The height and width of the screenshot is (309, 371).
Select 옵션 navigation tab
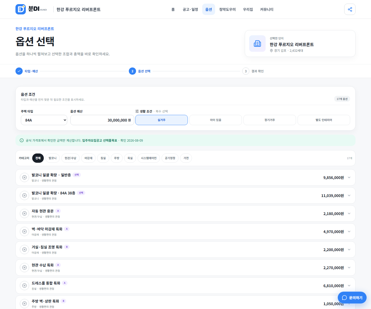(x=209, y=9)
